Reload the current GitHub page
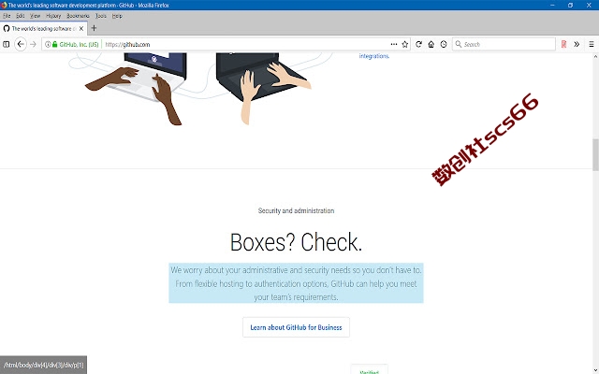 tap(418, 44)
